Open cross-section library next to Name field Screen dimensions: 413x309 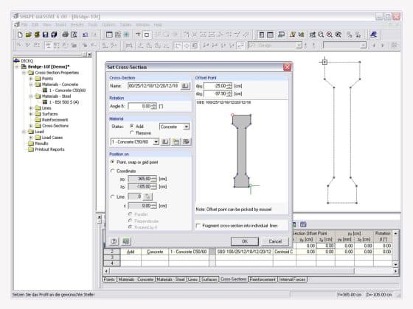[185, 86]
